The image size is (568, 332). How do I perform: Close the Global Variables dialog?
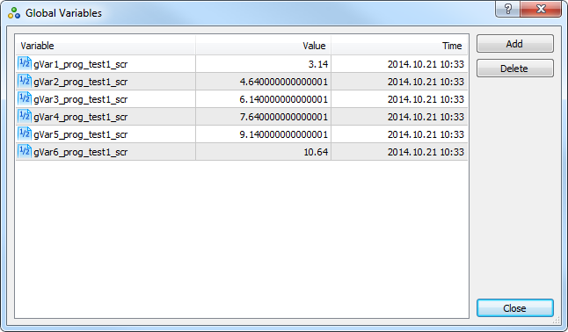[514, 308]
